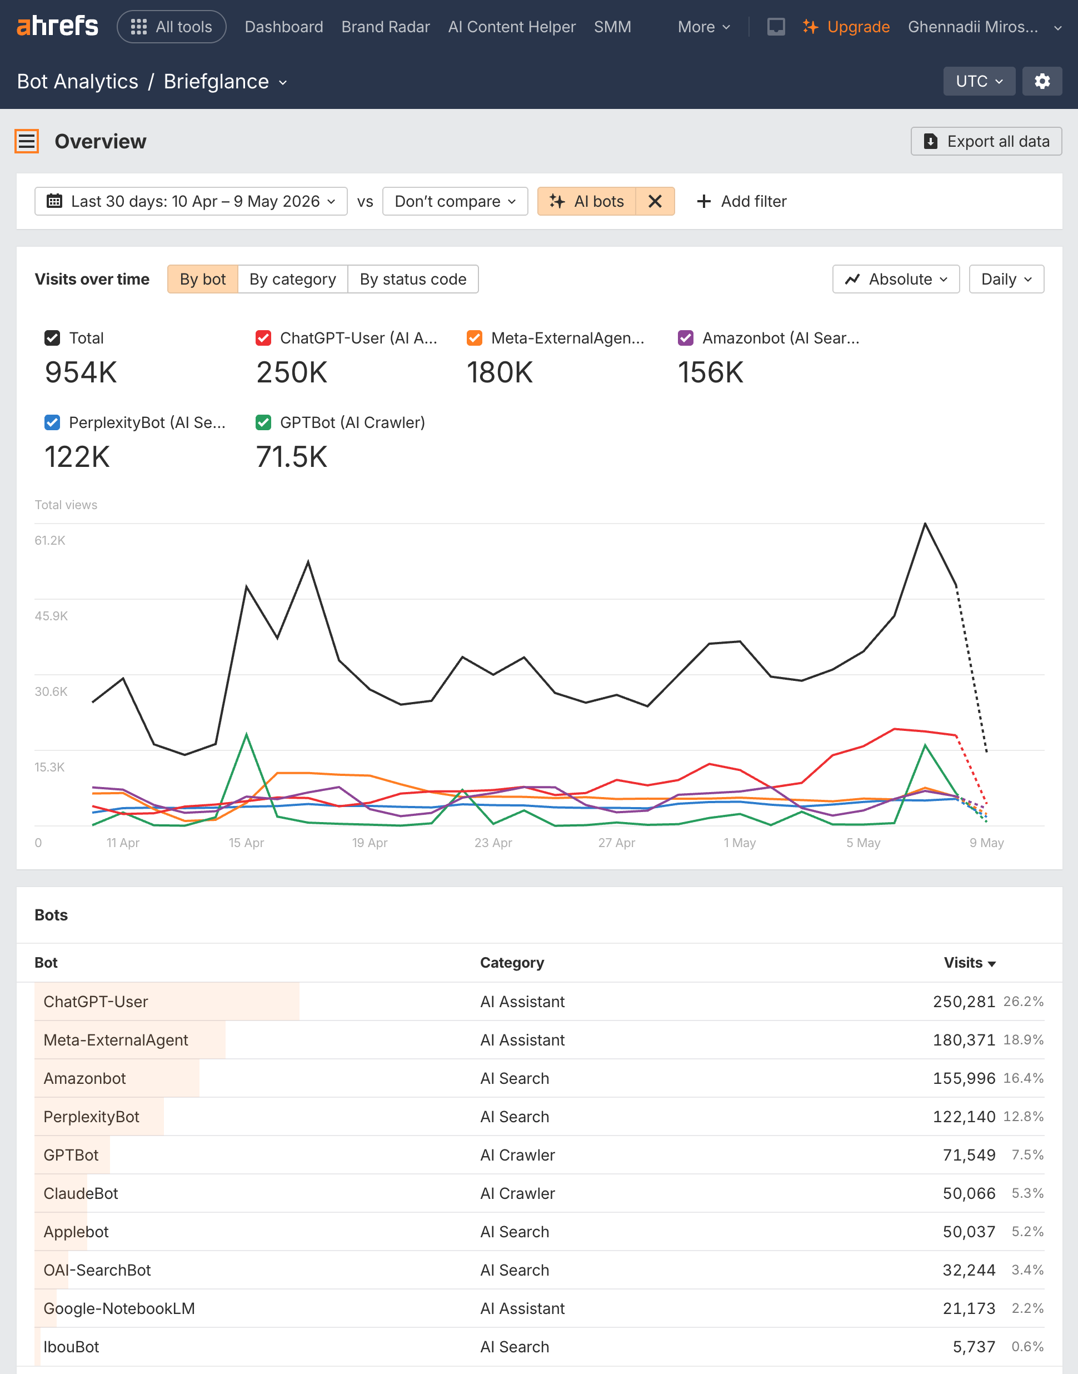Toggle the sidebar hamburger menu icon
The height and width of the screenshot is (1374, 1078).
pyautogui.click(x=27, y=141)
